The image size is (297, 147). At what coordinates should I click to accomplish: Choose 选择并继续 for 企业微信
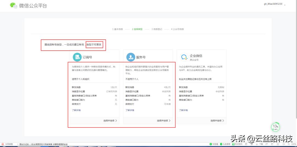(217, 121)
